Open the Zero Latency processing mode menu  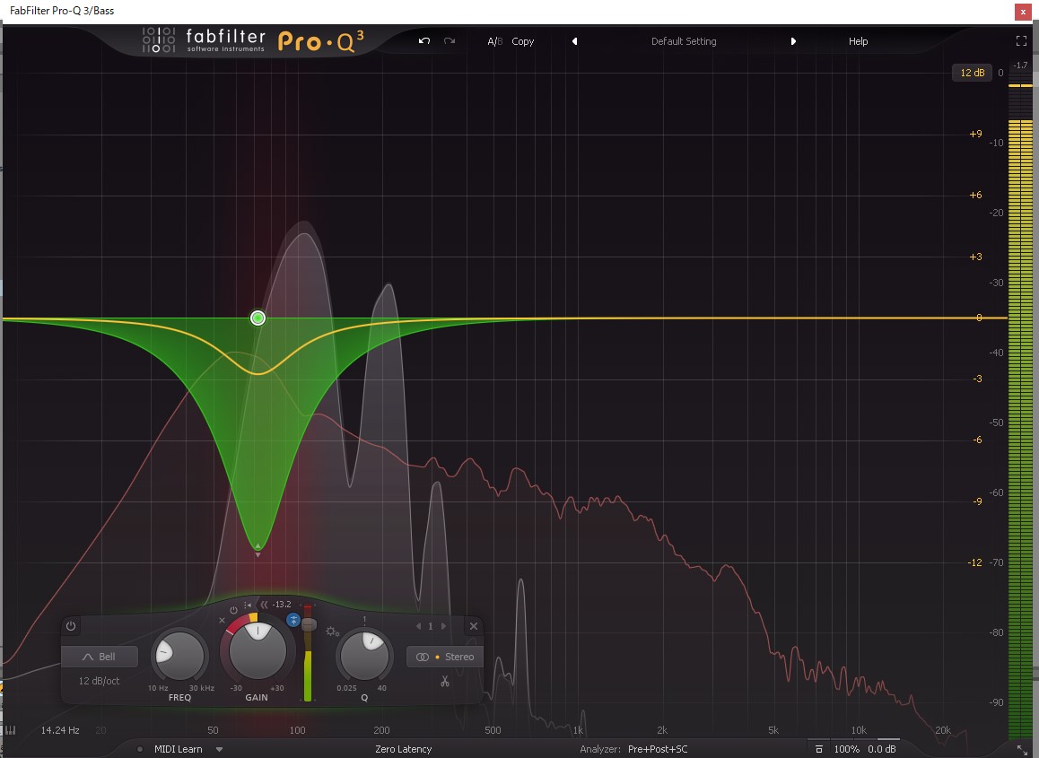403,749
